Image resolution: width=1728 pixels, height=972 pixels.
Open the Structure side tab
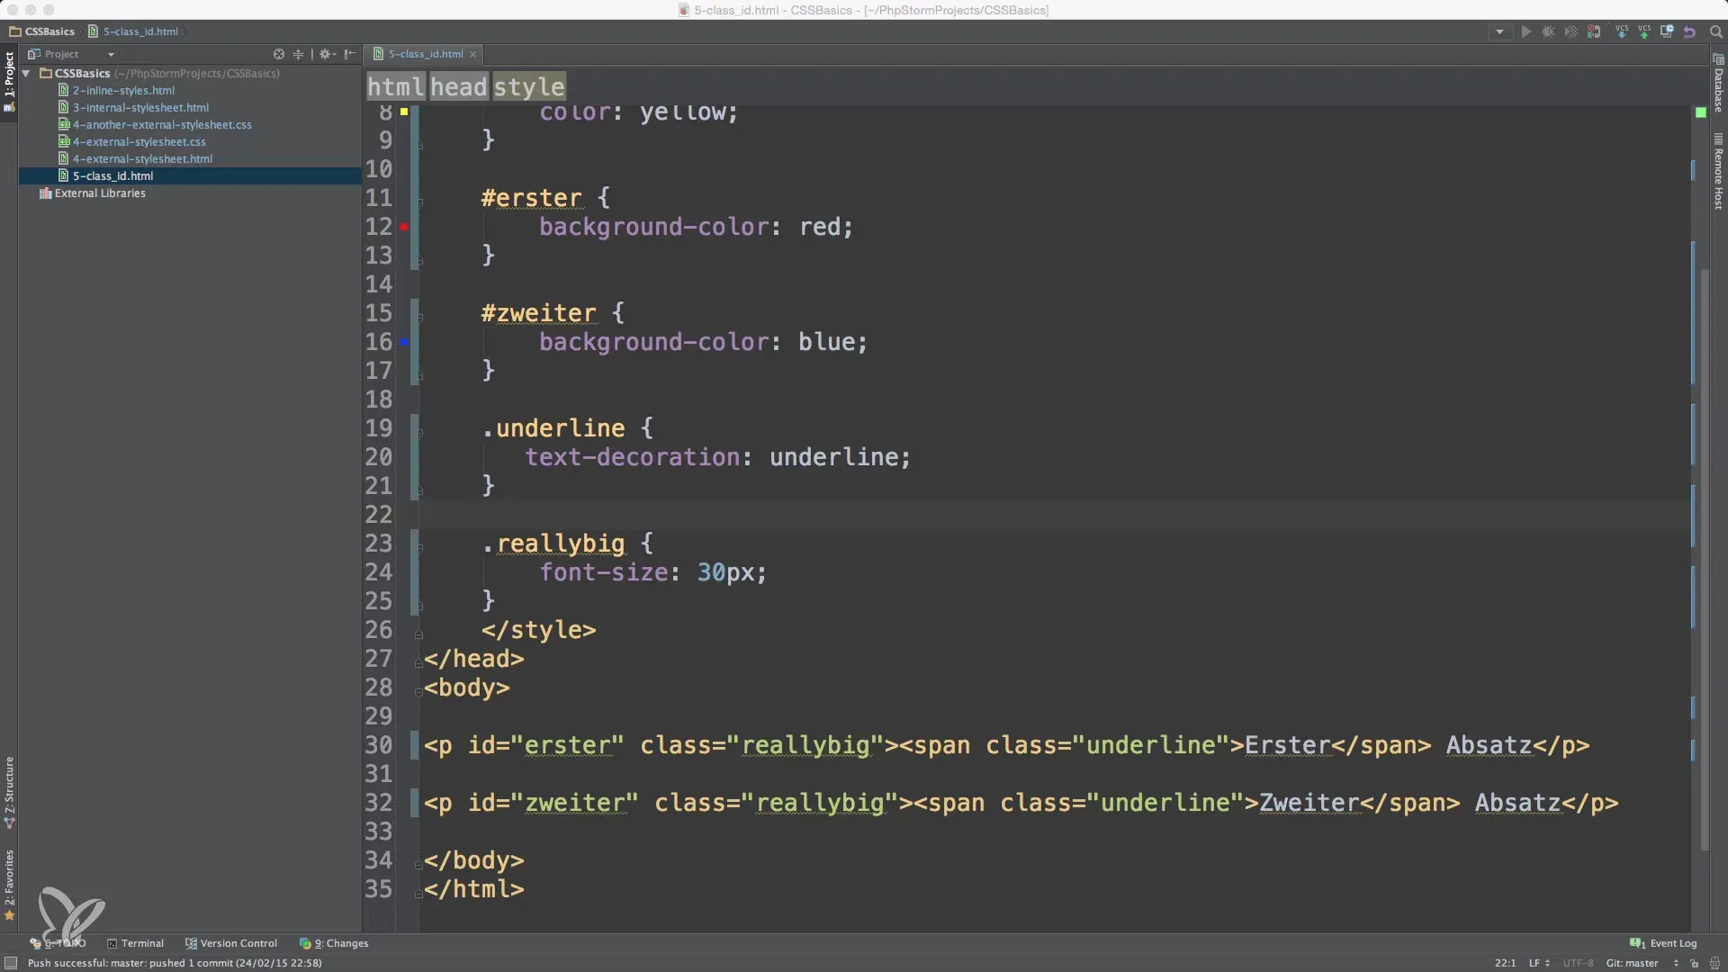tap(9, 792)
